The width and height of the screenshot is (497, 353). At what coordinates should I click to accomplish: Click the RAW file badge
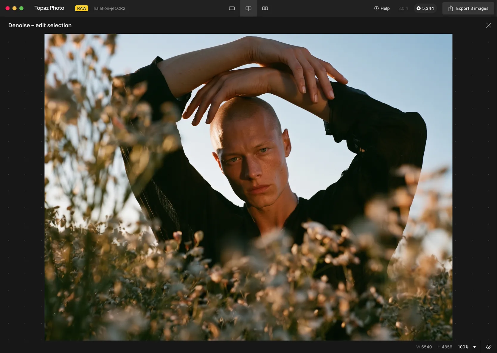point(82,8)
